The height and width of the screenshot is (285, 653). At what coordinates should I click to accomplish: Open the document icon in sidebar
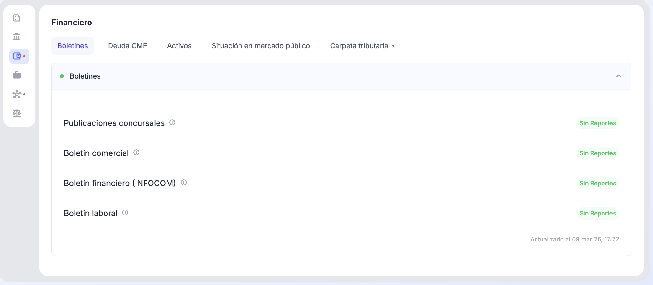(x=17, y=18)
